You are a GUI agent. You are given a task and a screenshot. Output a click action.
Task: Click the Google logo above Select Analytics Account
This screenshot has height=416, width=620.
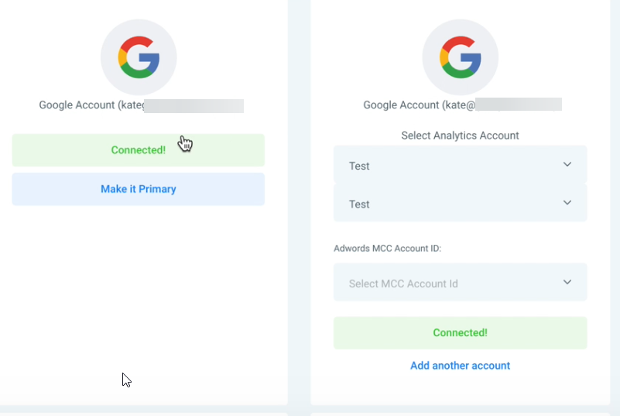click(461, 57)
